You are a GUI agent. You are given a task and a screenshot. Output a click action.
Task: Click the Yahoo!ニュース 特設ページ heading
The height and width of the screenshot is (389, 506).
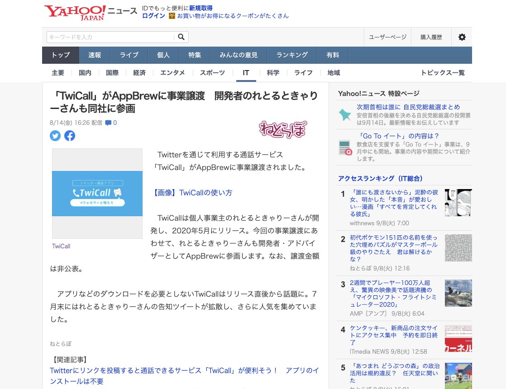click(378, 94)
